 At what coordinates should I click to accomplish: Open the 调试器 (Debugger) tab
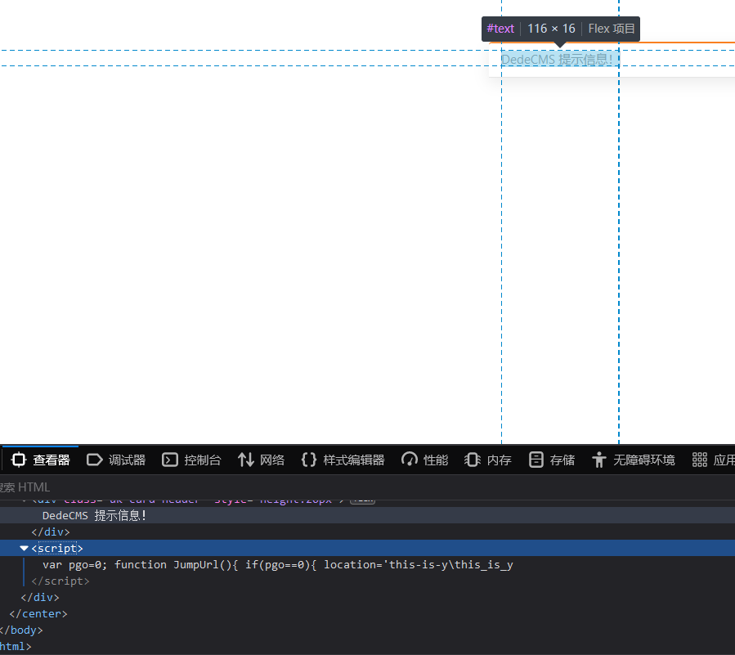[x=116, y=460]
